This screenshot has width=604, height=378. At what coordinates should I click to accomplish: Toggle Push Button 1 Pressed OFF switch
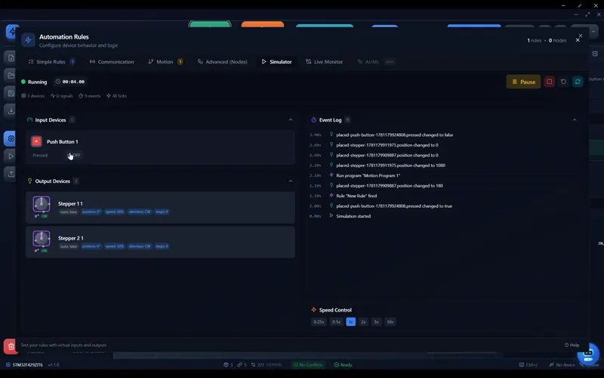pyautogui.click(x=74, y=156)
